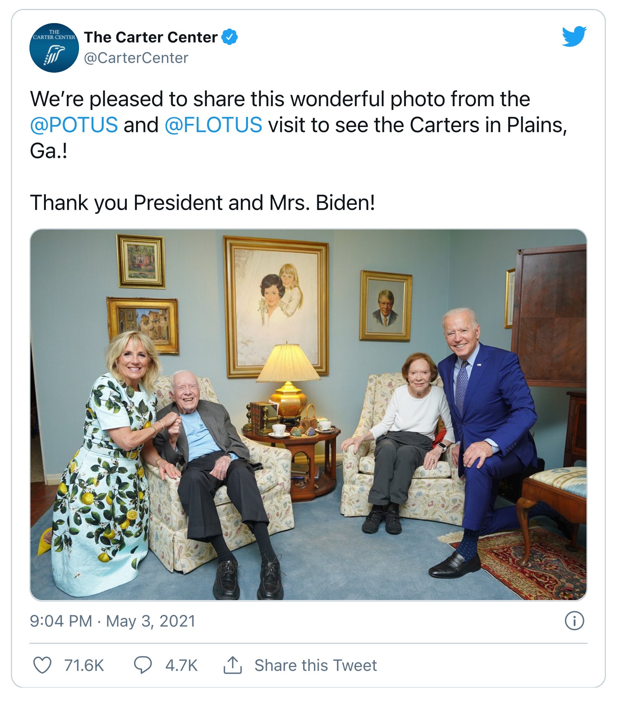Open the tweet info icon

(574, 621)
